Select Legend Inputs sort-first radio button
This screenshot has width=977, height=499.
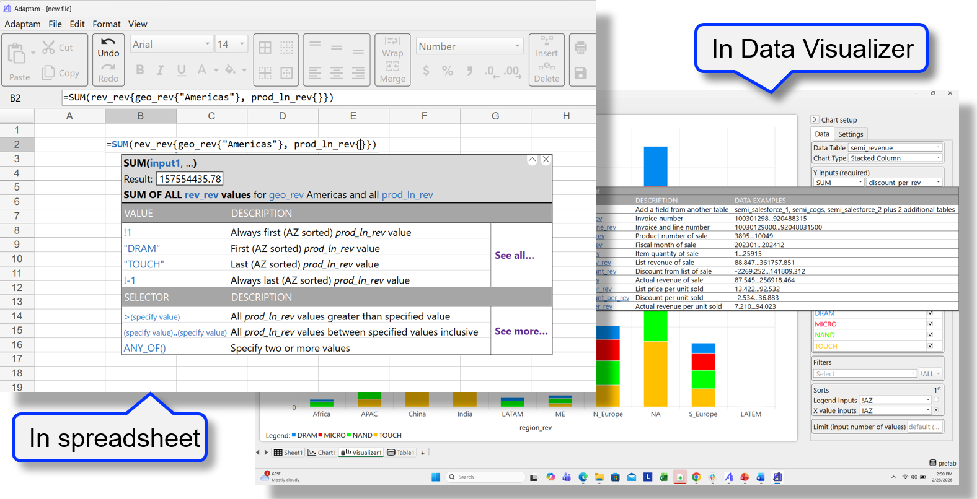tap(936, 400)
